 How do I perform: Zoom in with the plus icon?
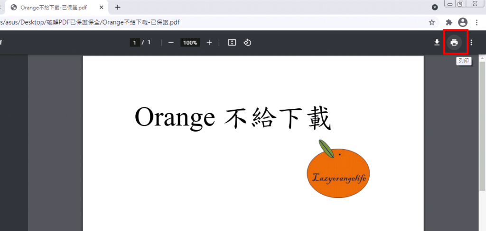tap(209, 43)
